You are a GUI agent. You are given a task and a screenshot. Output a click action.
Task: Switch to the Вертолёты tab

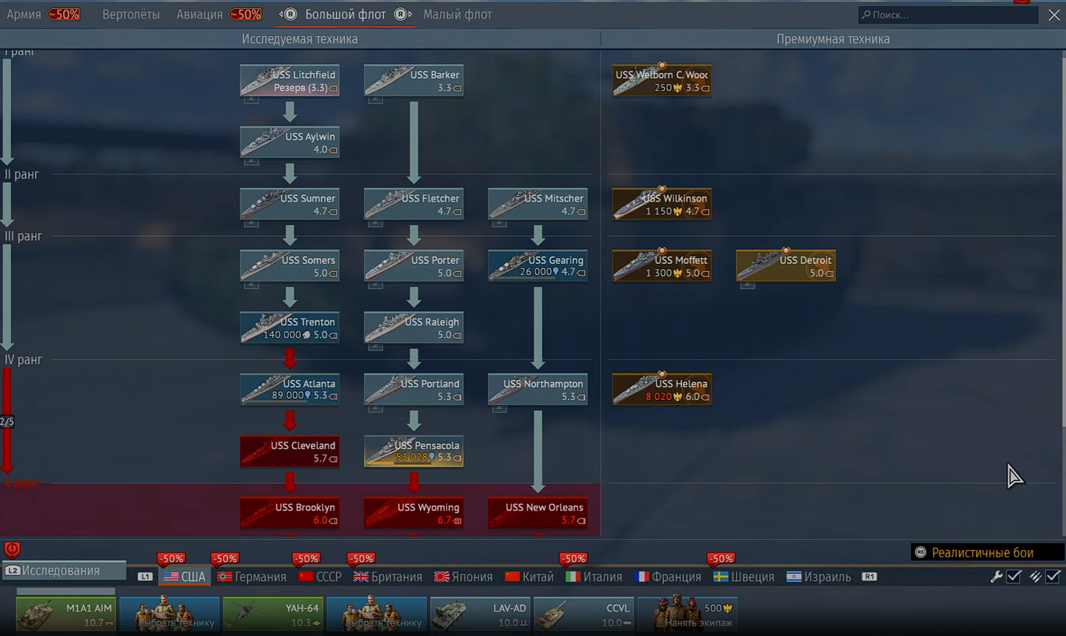[x=131, y=14]
